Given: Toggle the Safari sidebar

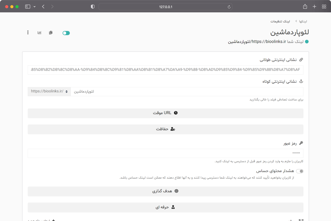Looking at the screenshot, I should [x=28, y=7].
